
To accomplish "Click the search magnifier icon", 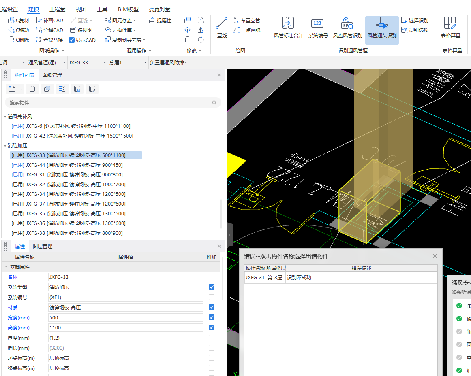I will click(214, 102).
